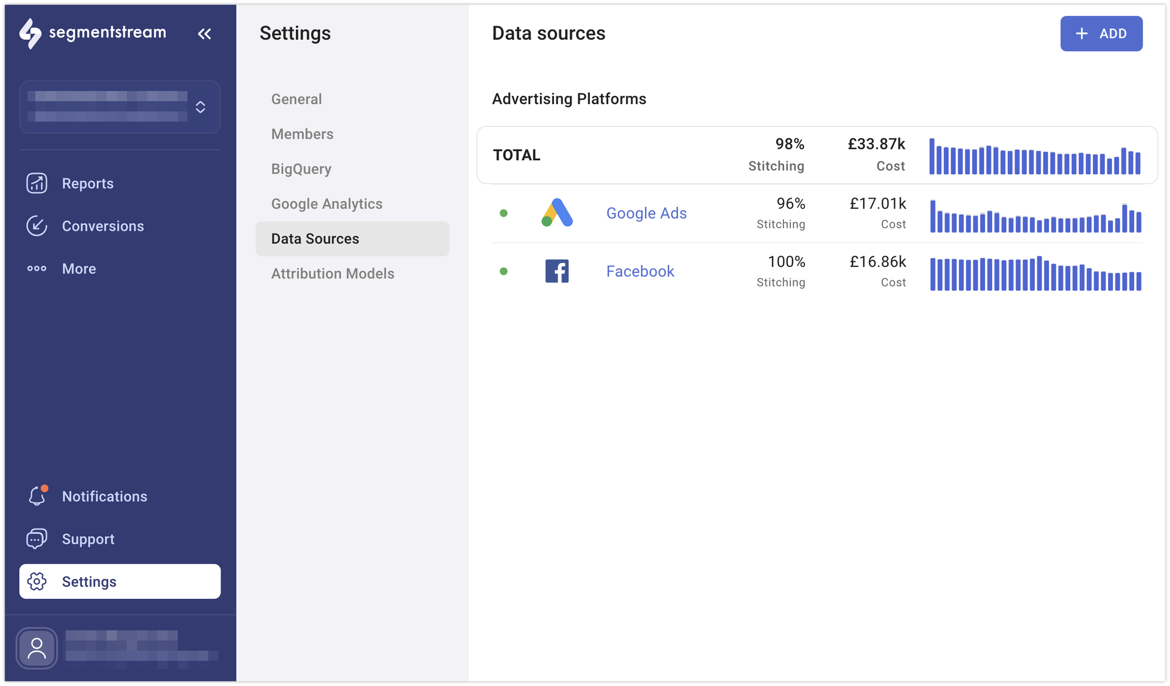Screen dimensions: 1170x686
Task: Click the Facebook platform logo
Action: [556, 271]
